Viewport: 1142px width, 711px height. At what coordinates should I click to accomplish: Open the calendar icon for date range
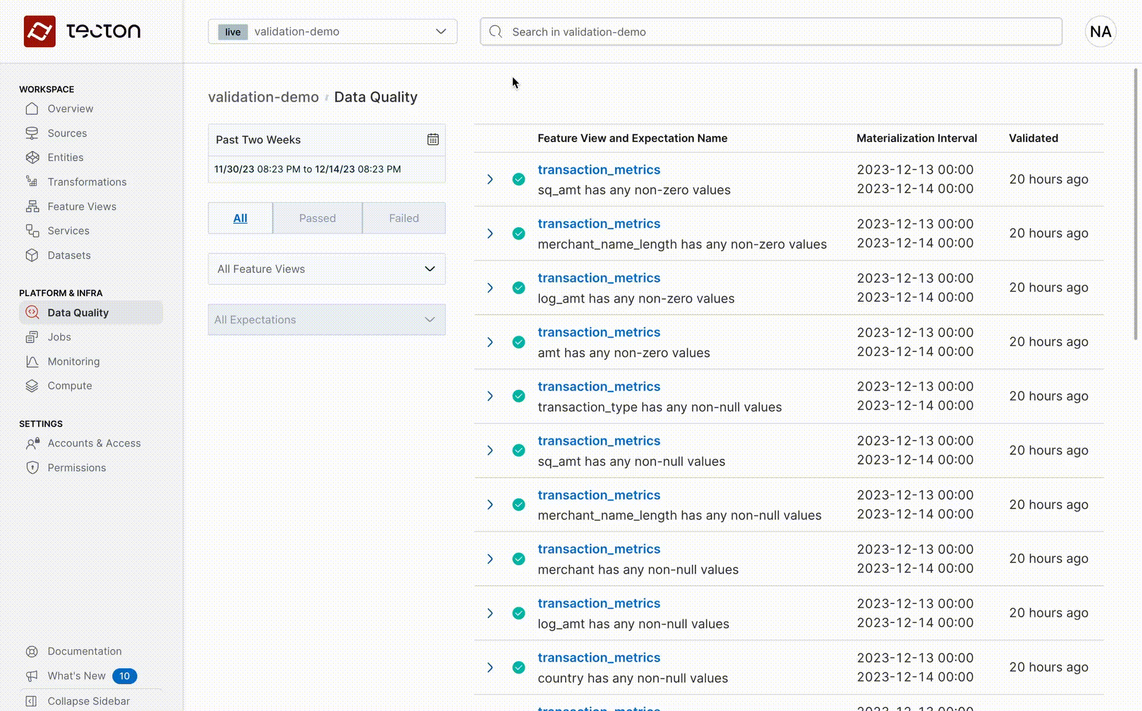coord(433,139)
